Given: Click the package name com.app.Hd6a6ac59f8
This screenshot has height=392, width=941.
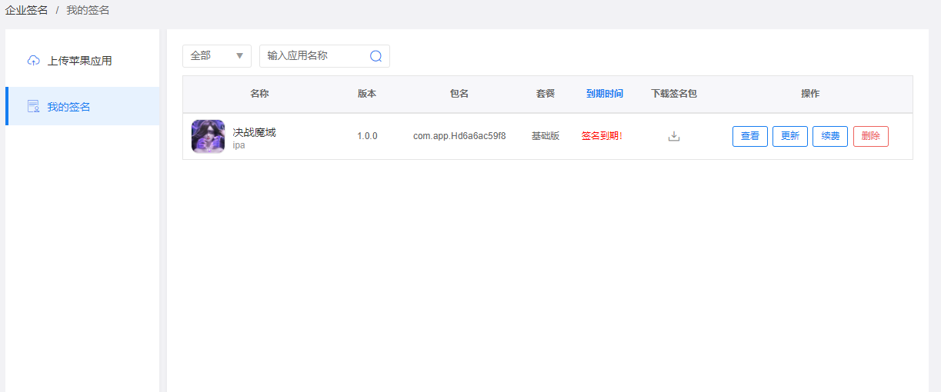Looking at the screenshot, I should coord(459,136).
